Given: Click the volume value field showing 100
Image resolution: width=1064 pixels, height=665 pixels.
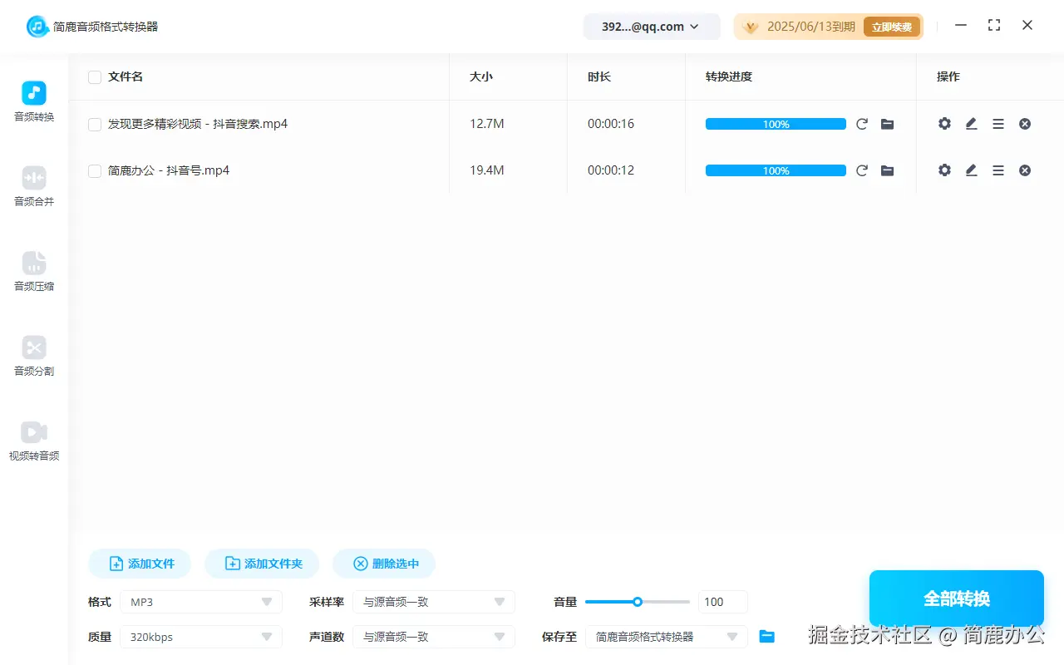Looking at the screenshot, I should (x=723, y=602).
